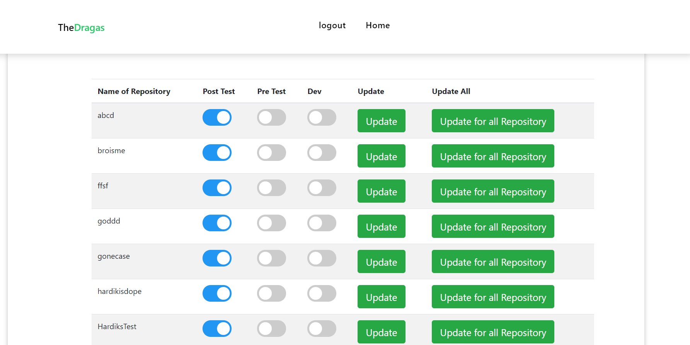Screen dimensions: 690x345
Task: Enable Pre Test toggle for ffsf
Action: click(x=271, y=188)
